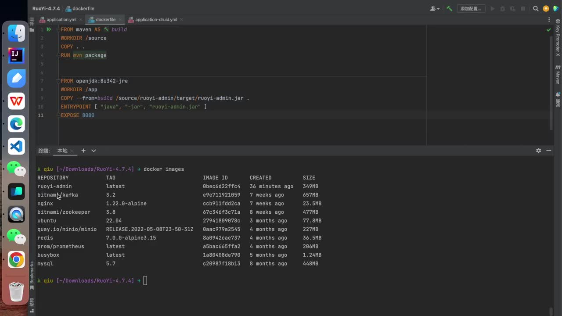This screenshot has height=316, width=562.
Task: Open Search Everywhere magnifier
Action: pos(536,8)
